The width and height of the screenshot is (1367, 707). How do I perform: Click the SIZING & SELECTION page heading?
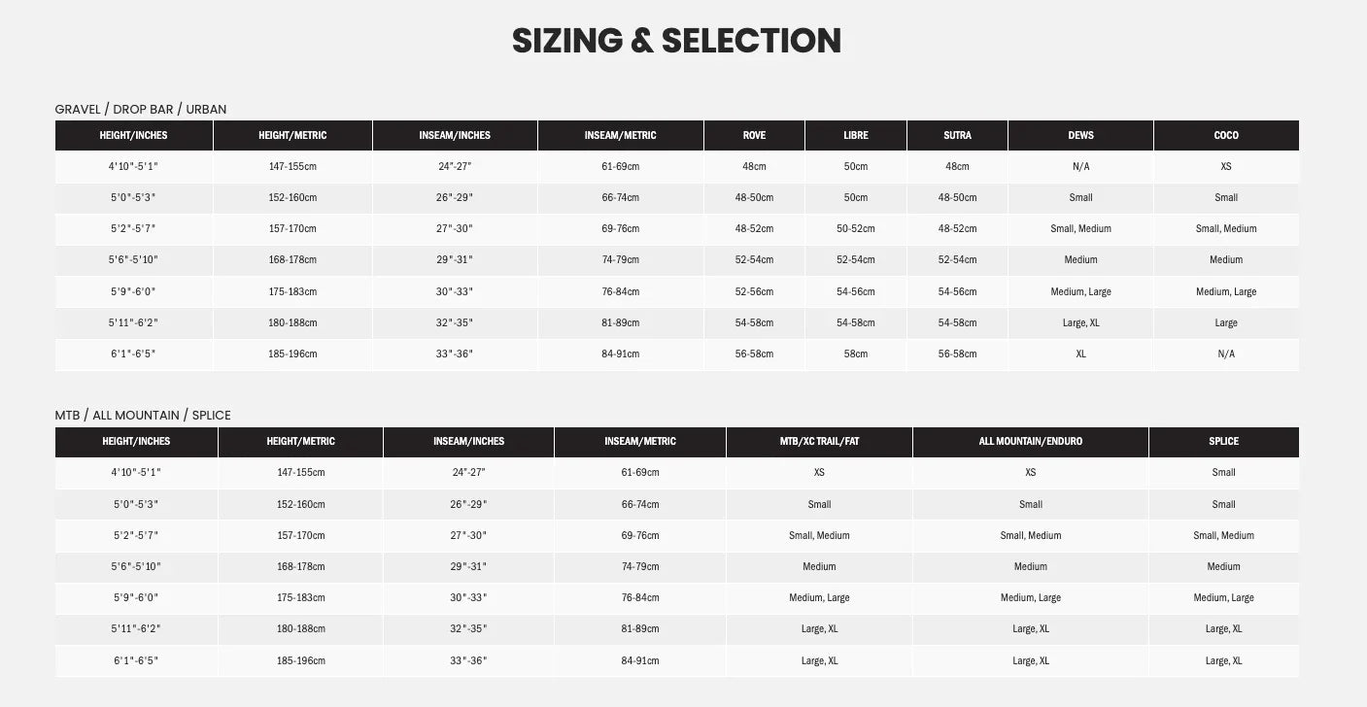point(676,41)
